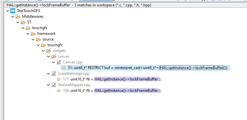Viewport: 247px width, 120px height.
Task: Click the match arrow icon for line 51
Action: pyautogui.click(x=64, y=68)
